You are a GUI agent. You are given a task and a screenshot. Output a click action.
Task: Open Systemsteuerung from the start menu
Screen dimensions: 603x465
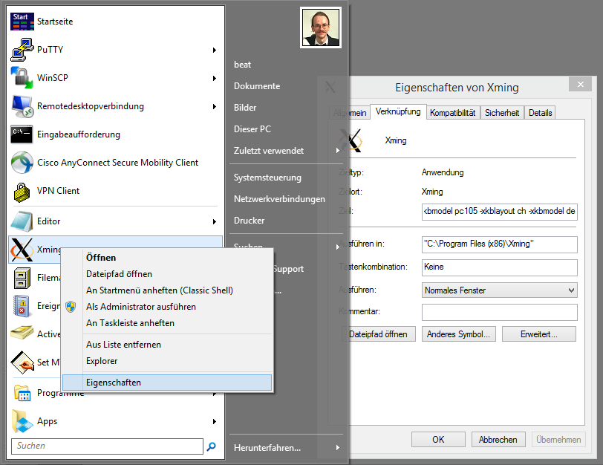[x=267, y=178]
